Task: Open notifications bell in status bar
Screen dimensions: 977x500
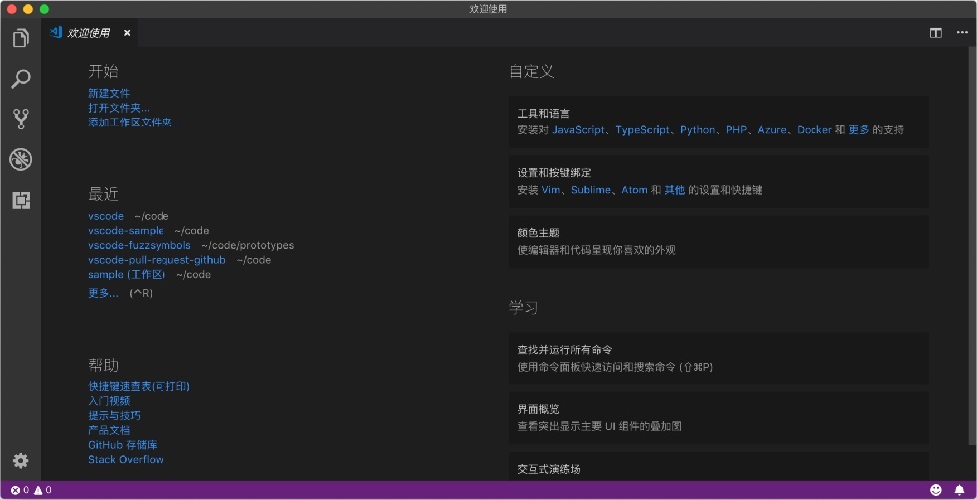Action: coord(959,490)
